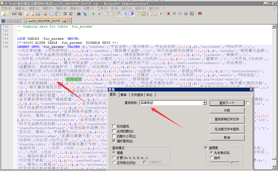This screenshot has height=171, width=278.
Task: Click the 查找所有打开文件 button
Action: (227, 119)
